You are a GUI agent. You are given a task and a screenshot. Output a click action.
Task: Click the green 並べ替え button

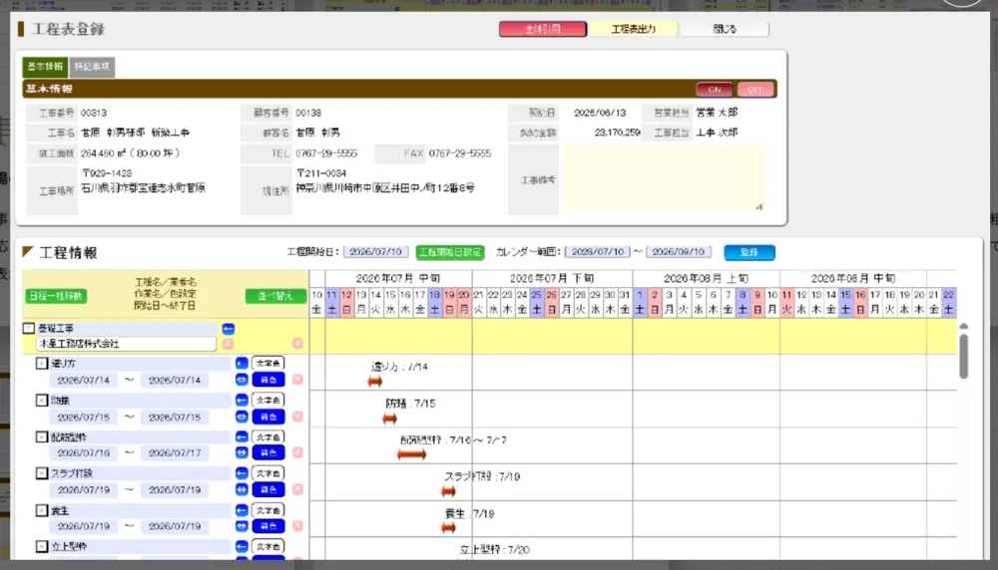(x=275, y=296)
